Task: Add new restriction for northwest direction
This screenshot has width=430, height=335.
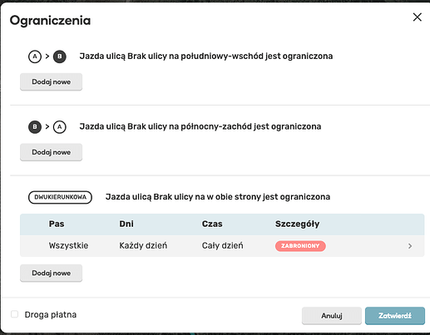Action: coord(51,152)
